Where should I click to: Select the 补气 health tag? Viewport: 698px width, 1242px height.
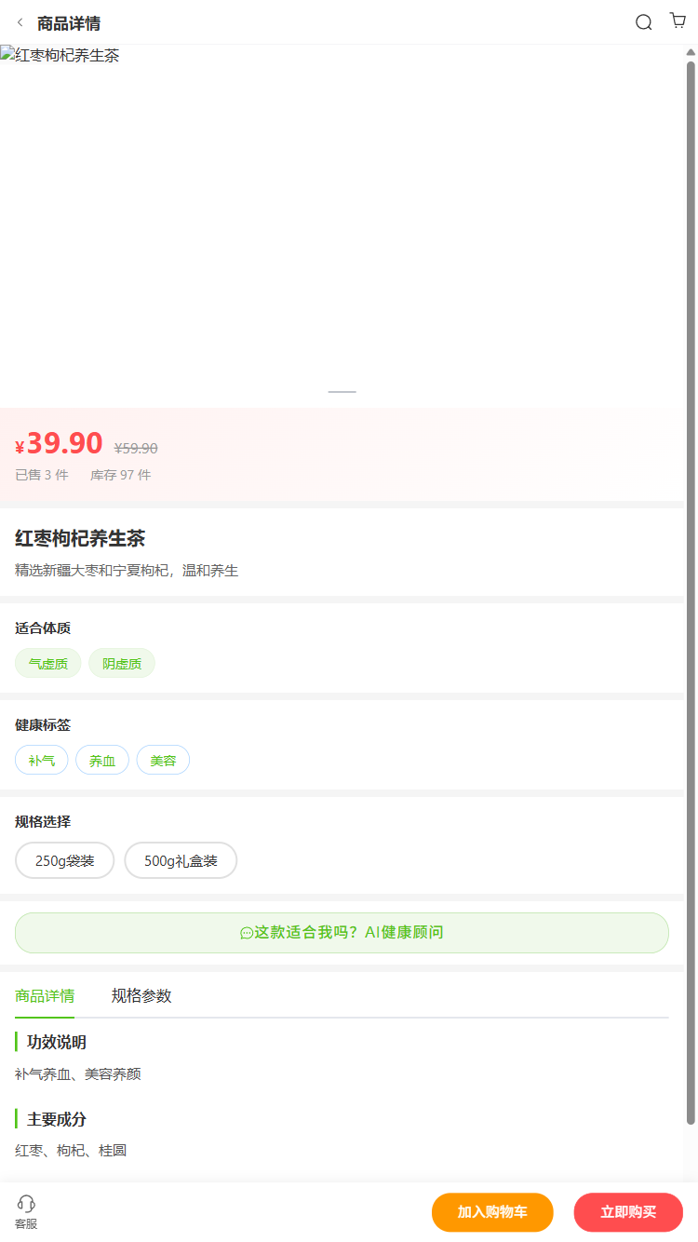click(x=42, y=761)
